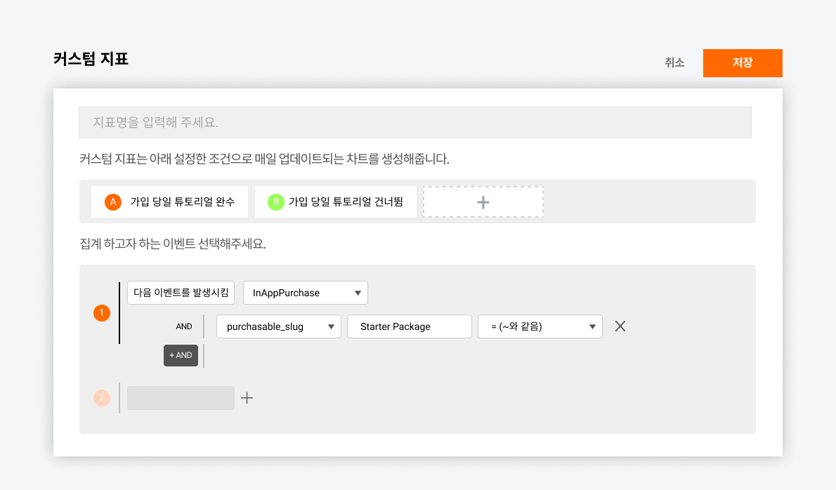Click the metric name input field

click(416, 122)
